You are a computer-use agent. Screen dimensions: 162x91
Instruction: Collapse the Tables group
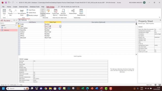(16, 25)
